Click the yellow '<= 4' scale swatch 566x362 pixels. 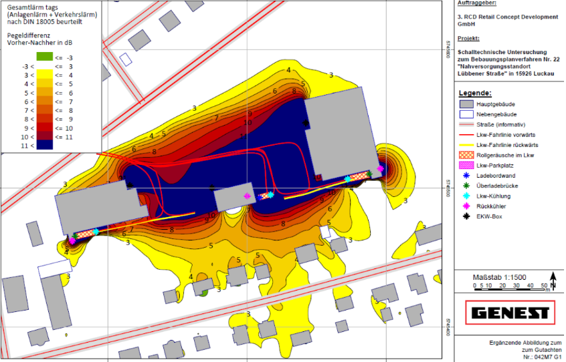[x=44, y=75]
